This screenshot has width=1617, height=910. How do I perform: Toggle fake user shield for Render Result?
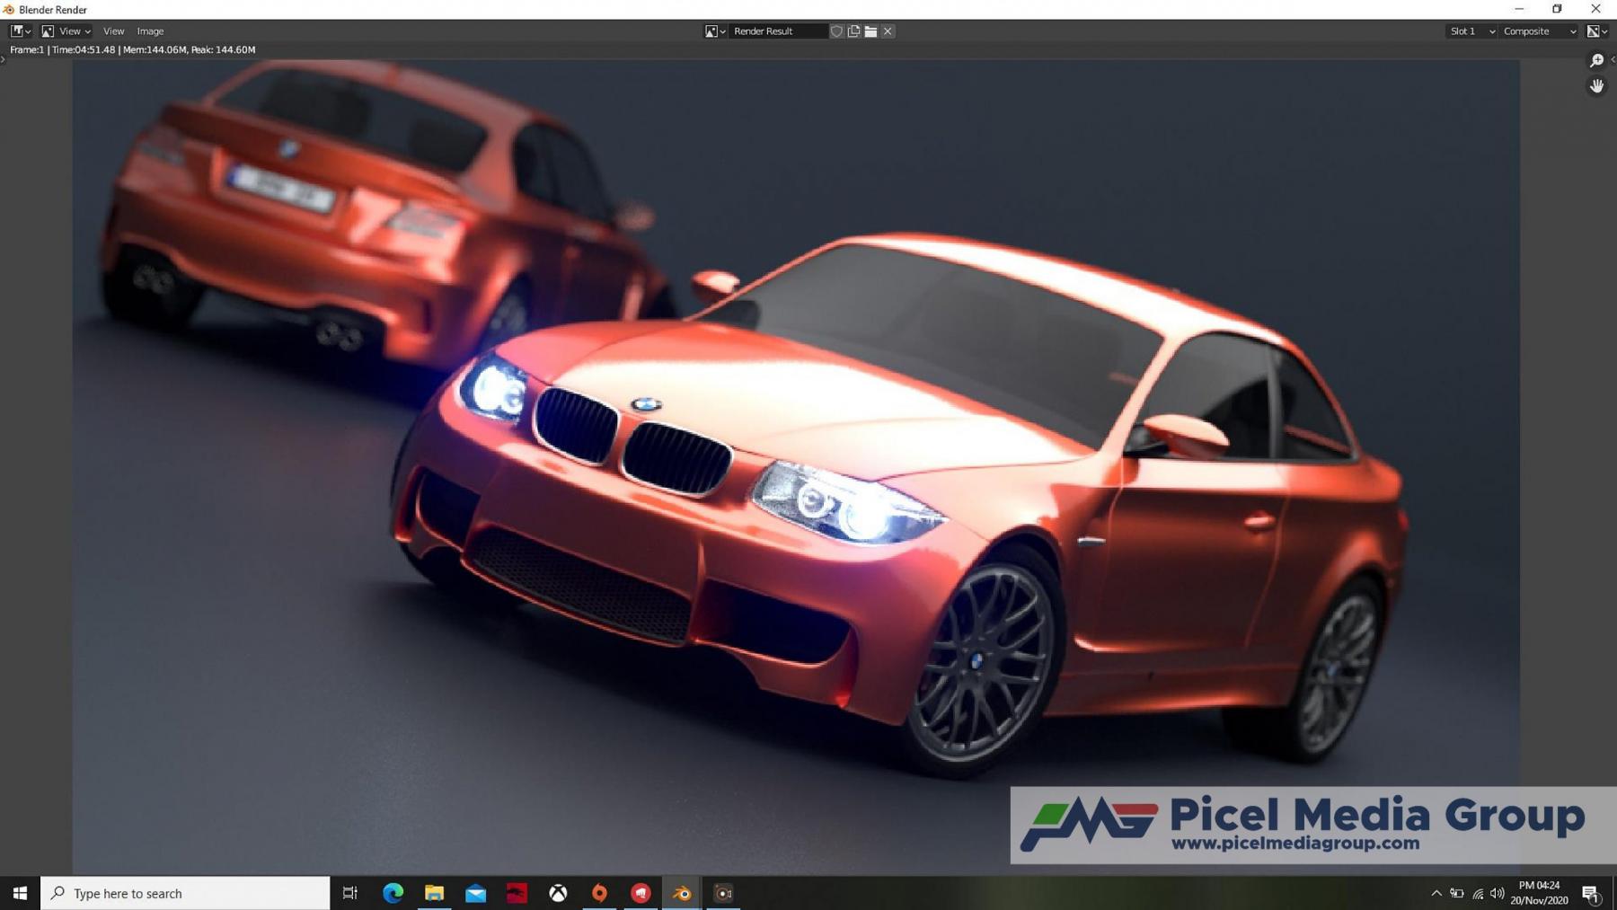tap(836, 31)
